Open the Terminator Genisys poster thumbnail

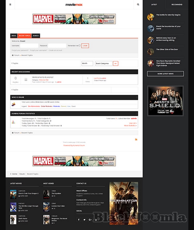(124, 203)
